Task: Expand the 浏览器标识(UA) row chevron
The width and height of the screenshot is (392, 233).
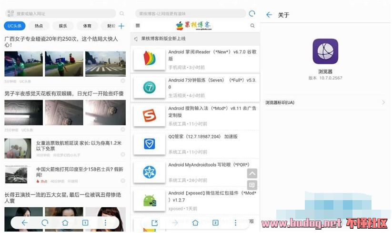Action: pyautogui.click(x=383, y=102)
